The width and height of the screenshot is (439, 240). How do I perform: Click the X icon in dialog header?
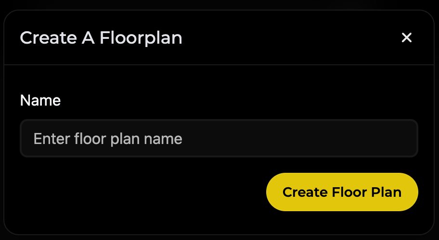pyautogui.click(x=407, y=37)
